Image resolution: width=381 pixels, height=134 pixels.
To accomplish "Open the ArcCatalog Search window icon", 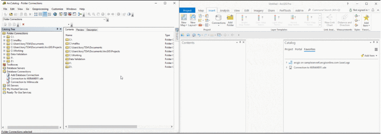I will (55, 14).
